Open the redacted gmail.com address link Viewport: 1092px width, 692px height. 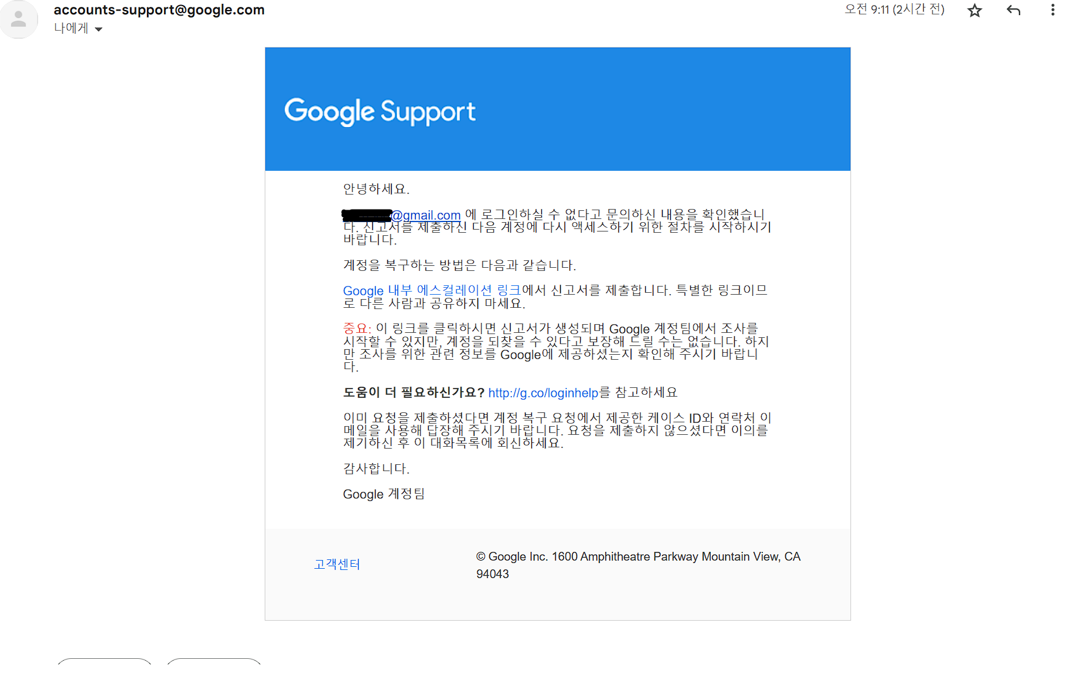click(x=401, y=215)
